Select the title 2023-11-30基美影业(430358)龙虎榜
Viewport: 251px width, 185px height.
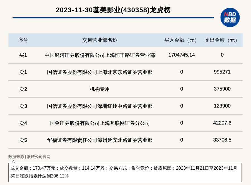[113, 10]
